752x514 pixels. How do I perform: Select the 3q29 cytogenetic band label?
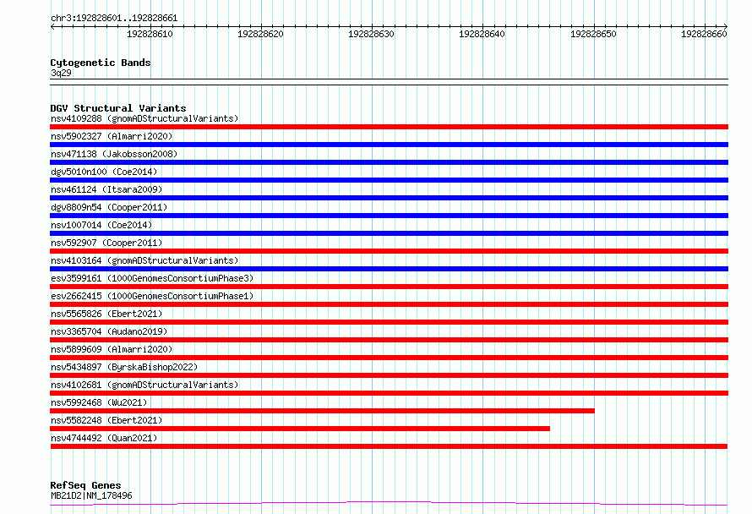coord(61,73)
